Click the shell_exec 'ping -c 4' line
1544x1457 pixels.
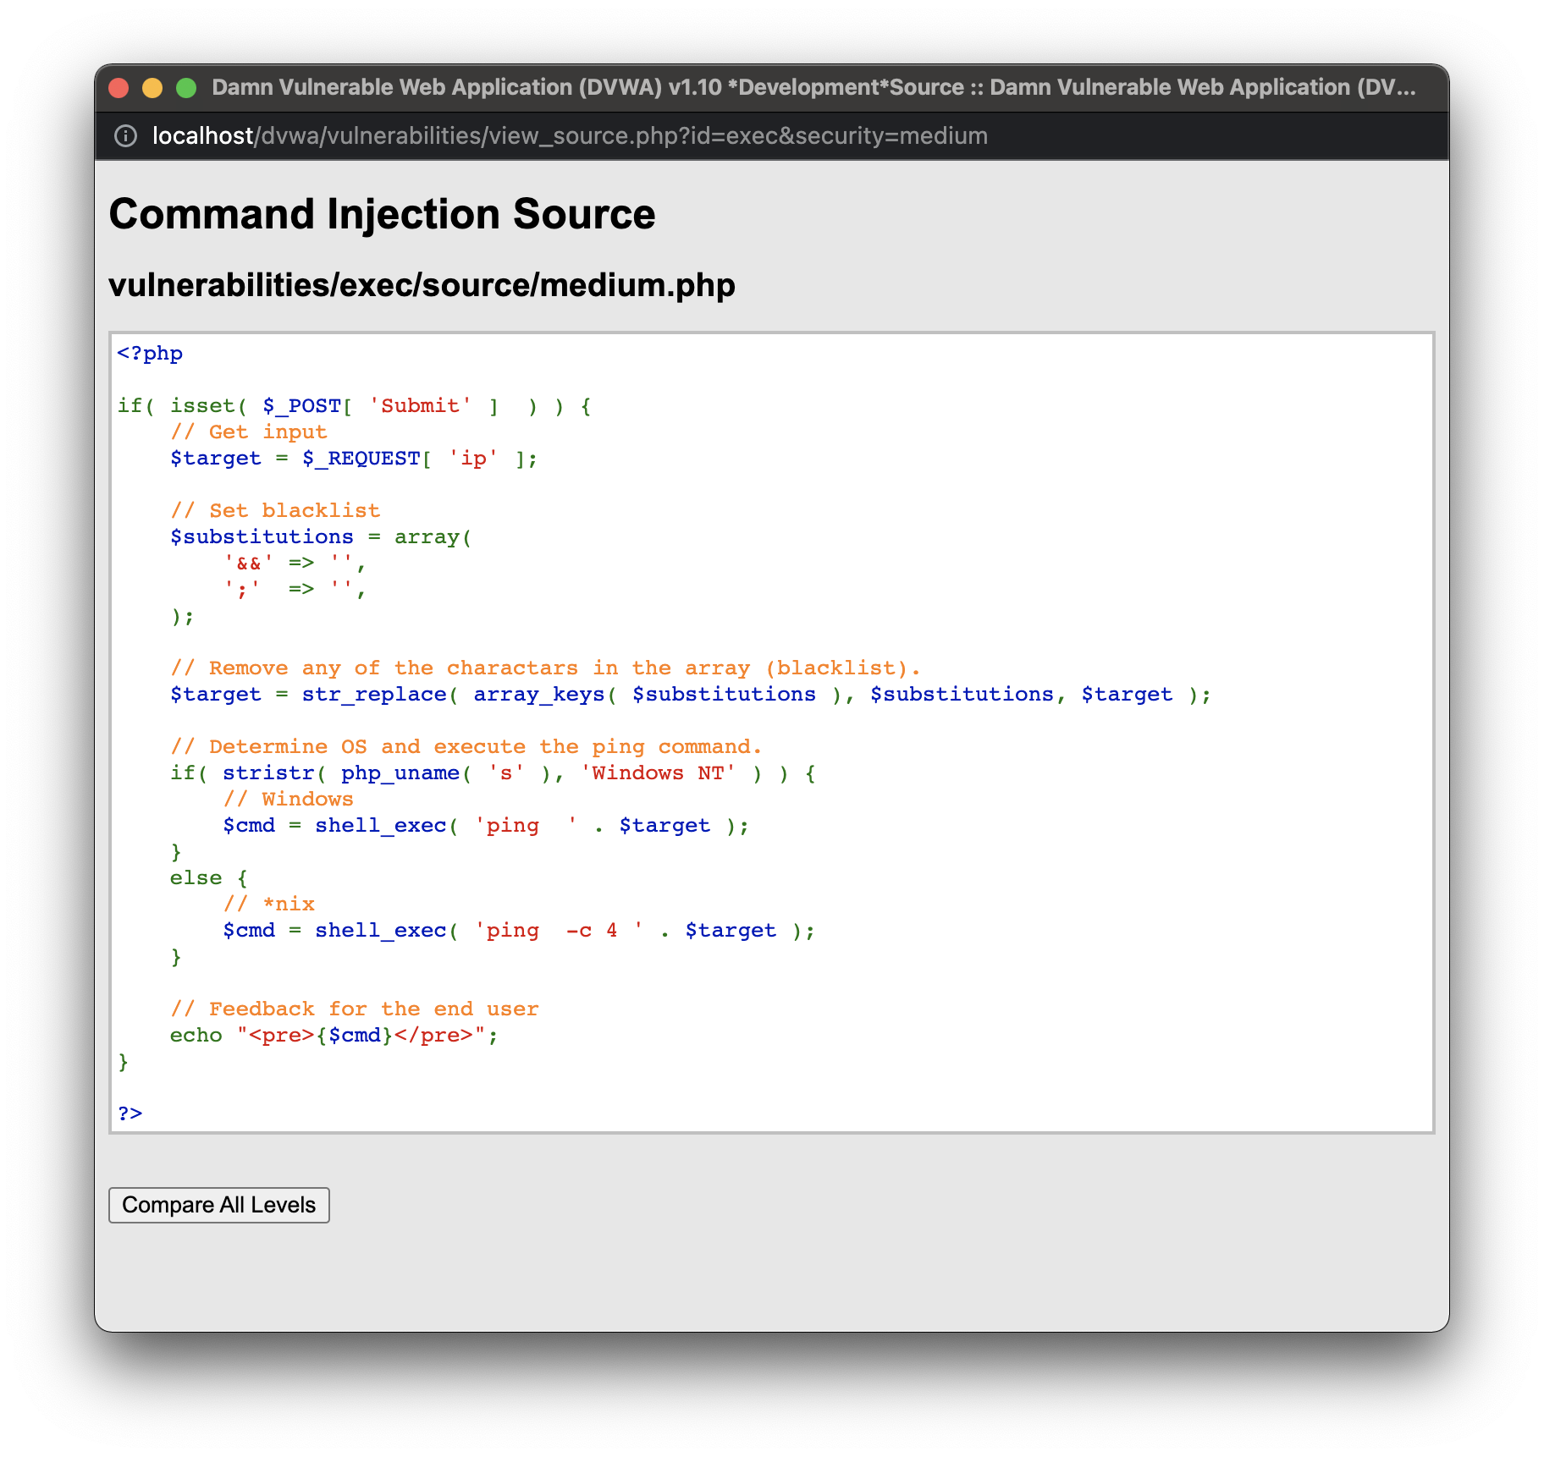(519, 931)
